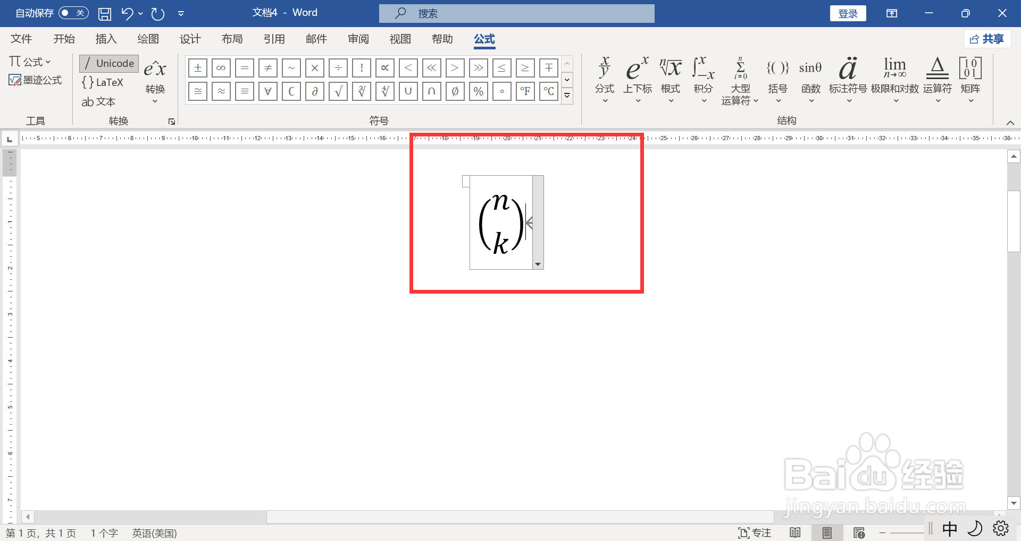Insert the less-than-or-equal symbol
Image resolution: width=1021 pixels, height=541 pixels.
[x=502, y=67]
